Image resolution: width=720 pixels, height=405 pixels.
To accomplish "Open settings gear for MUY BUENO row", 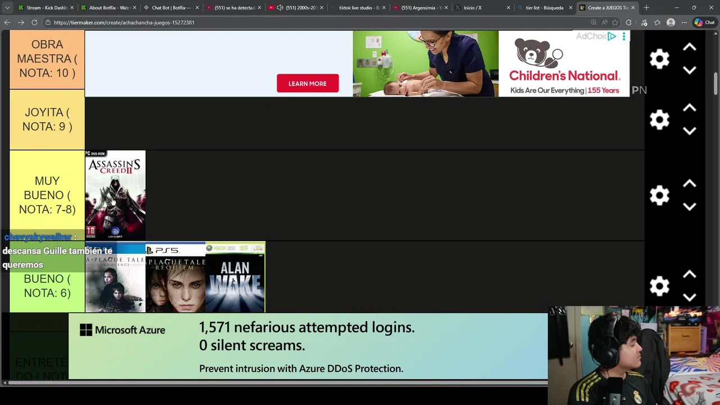I will click(x=659, y=195).
